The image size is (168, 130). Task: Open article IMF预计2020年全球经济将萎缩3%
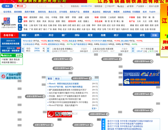(69, 102)
